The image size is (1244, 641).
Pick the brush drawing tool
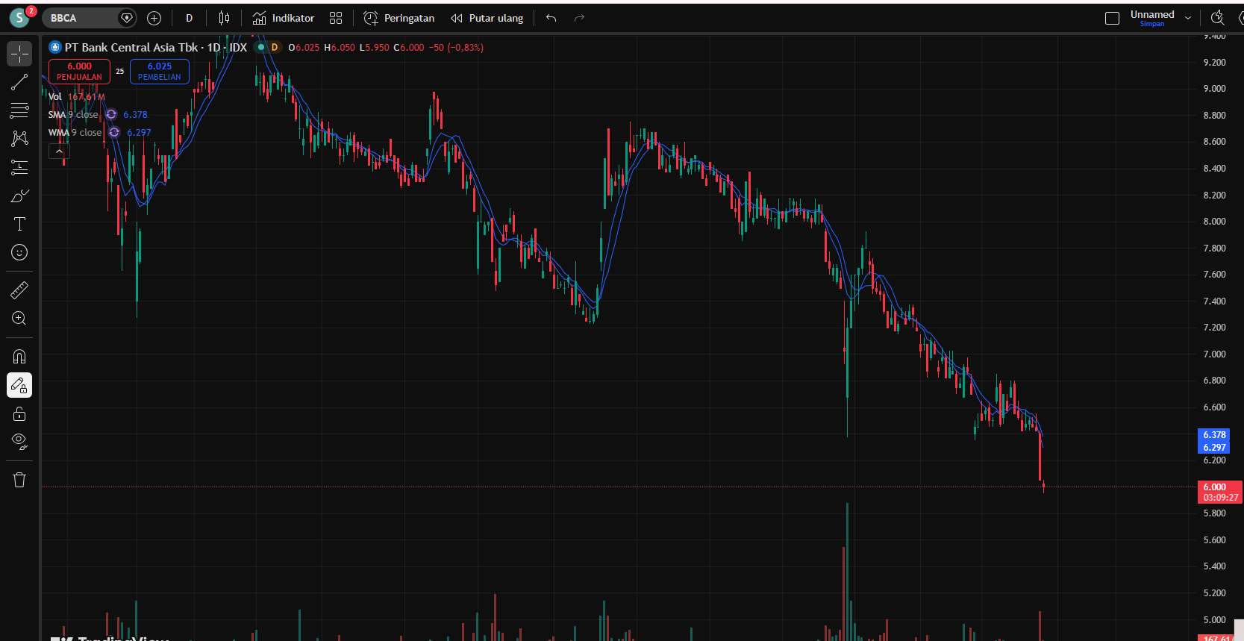pyautogui.click(x=19, y=196)
